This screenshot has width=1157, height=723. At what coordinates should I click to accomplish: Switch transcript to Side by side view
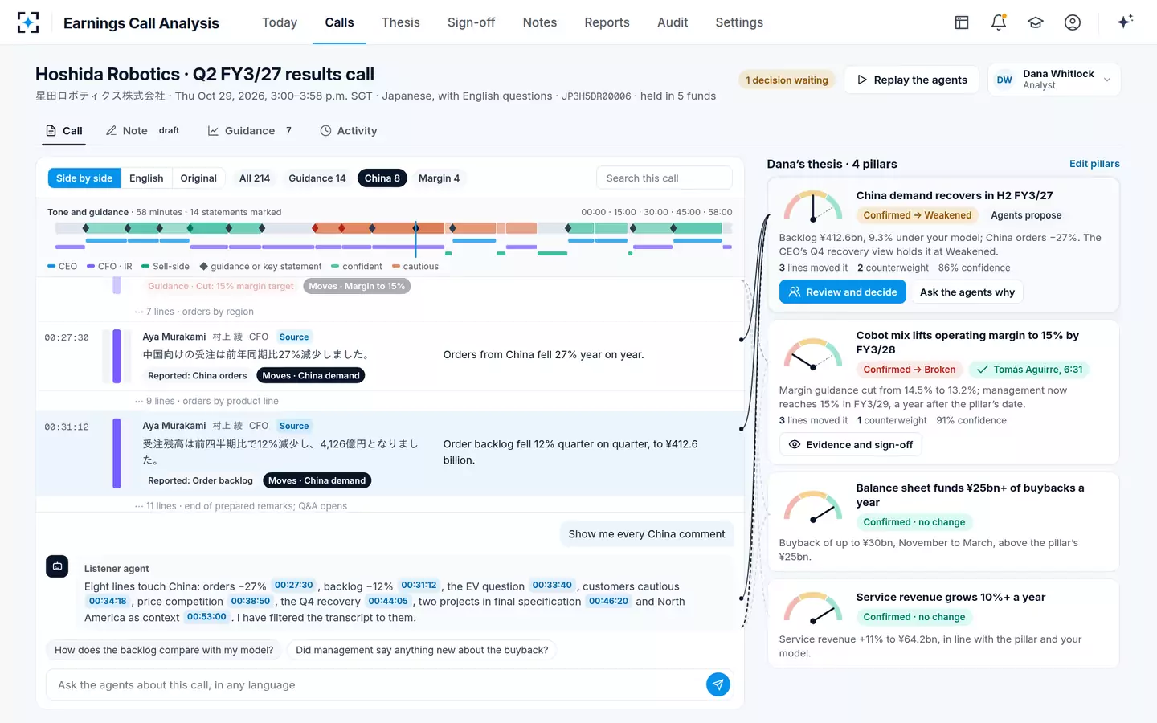(84, 178)
